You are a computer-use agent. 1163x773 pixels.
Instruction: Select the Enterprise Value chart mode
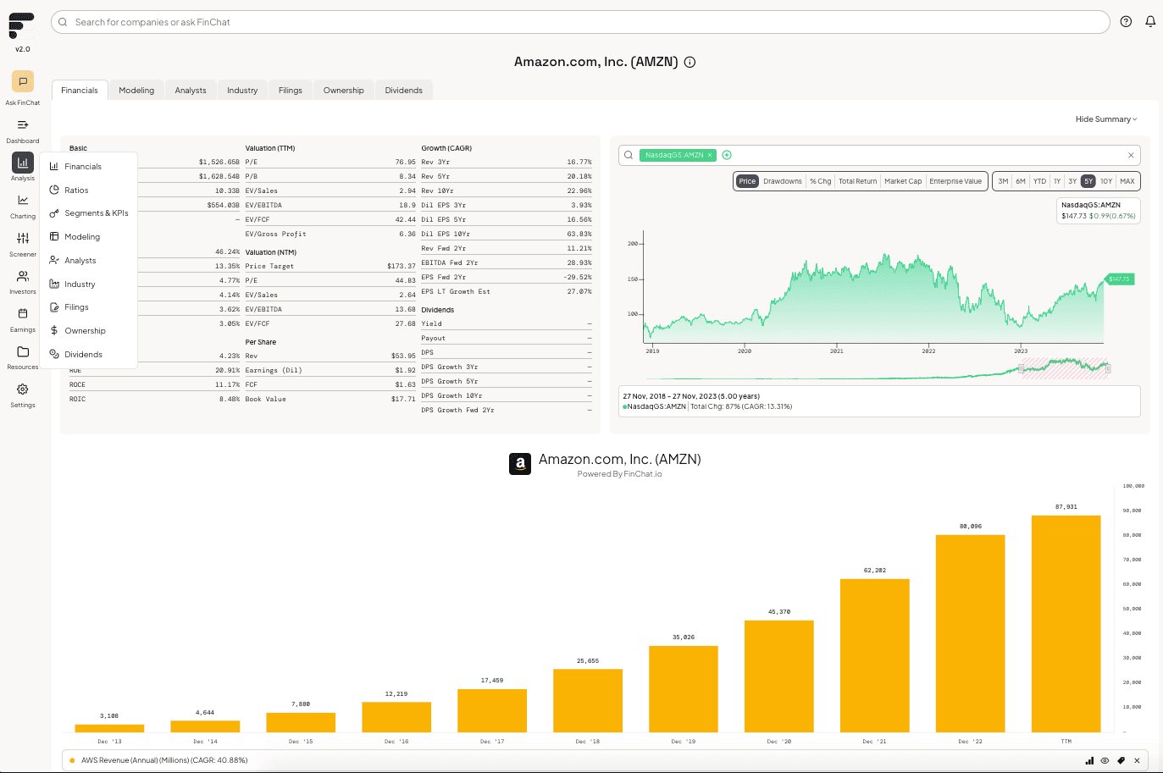(955, 181)
